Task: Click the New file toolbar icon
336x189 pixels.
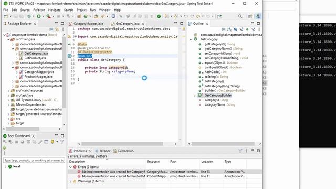Action: tap(6, 16)
